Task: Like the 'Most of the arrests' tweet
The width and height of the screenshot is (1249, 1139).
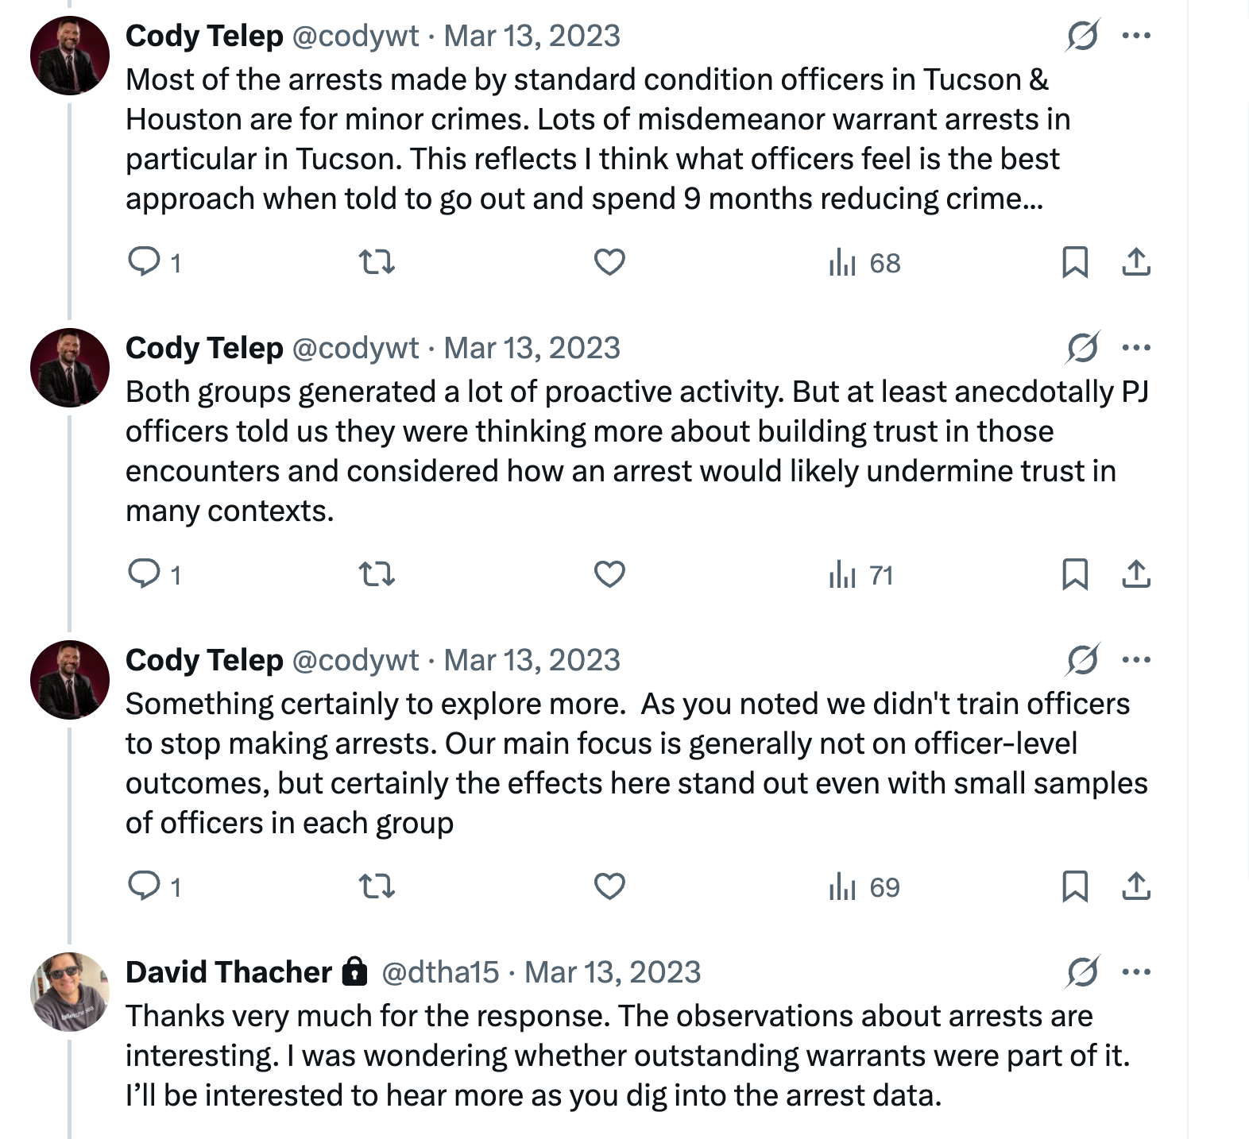Action: [609, 261]
